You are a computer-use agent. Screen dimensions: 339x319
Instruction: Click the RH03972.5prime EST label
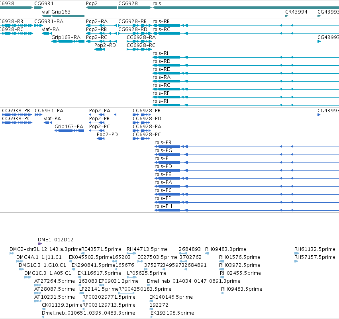point(239,265)
